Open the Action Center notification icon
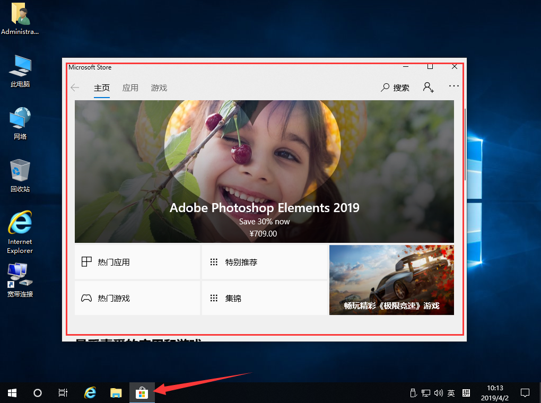The height and width of the screenshot is (403, 541). [x=525, y=392]
